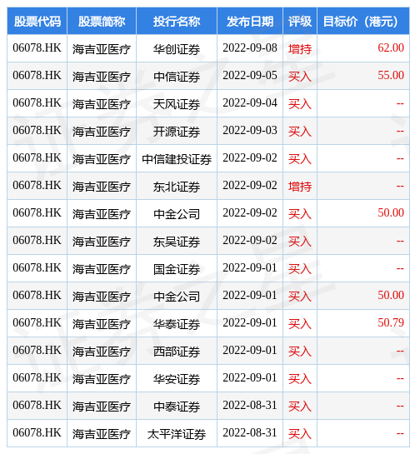Click date 2022-09-08
Viewport: 410px width, 454px height.
(x=250, y=47)
